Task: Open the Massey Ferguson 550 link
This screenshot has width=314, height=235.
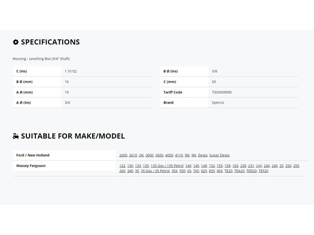Action: [182, 171]
